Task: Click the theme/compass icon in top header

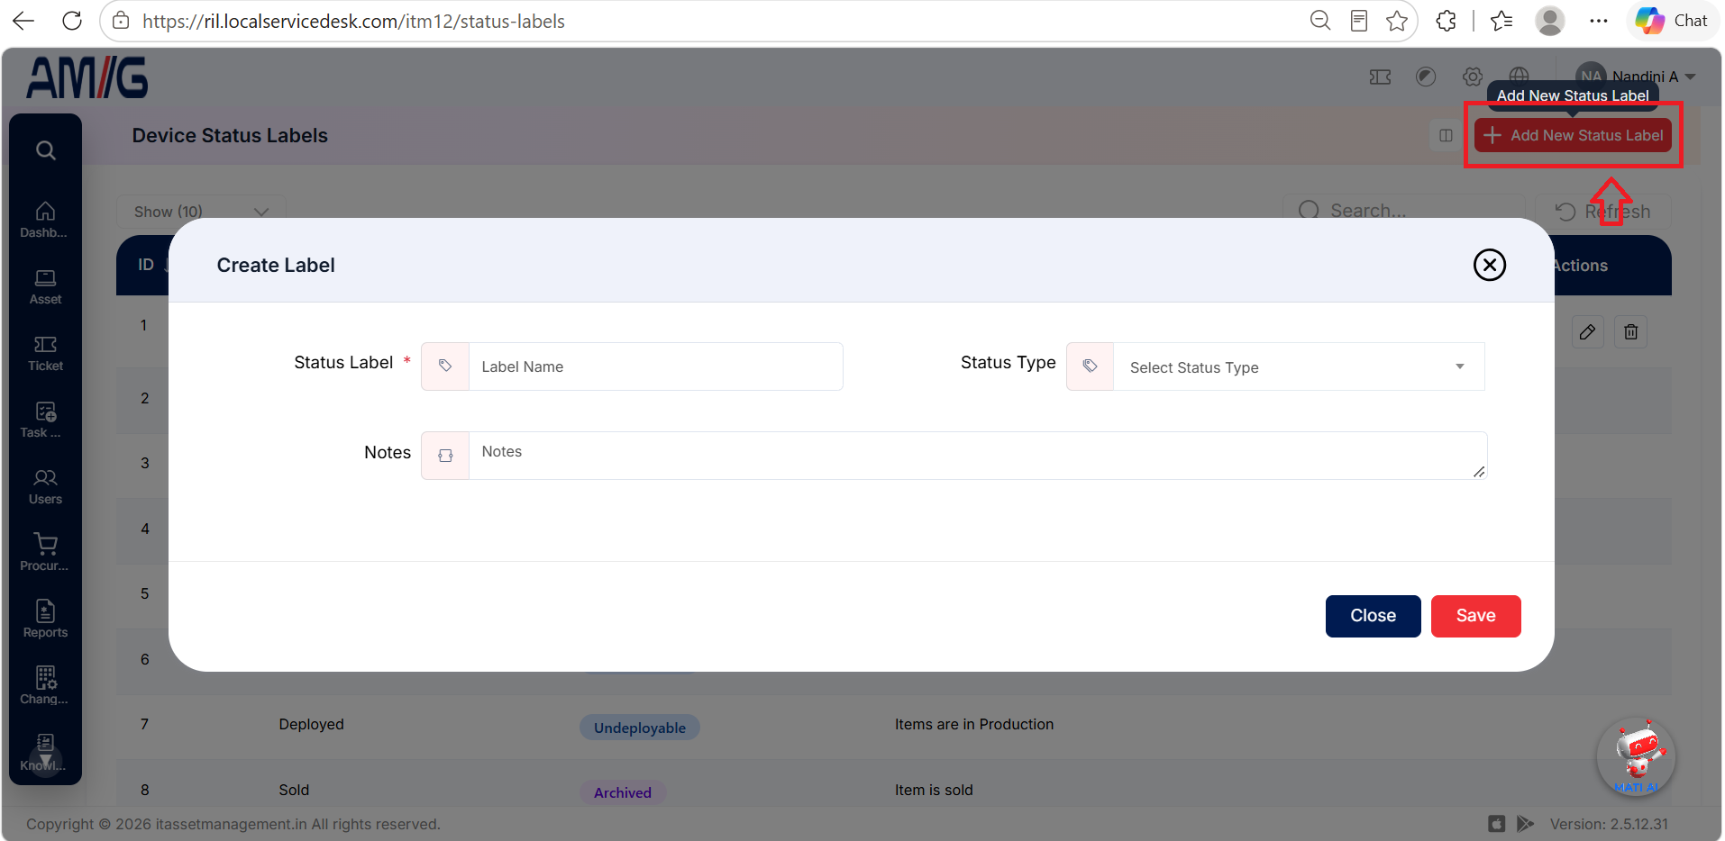Action: click(1426, 77)
